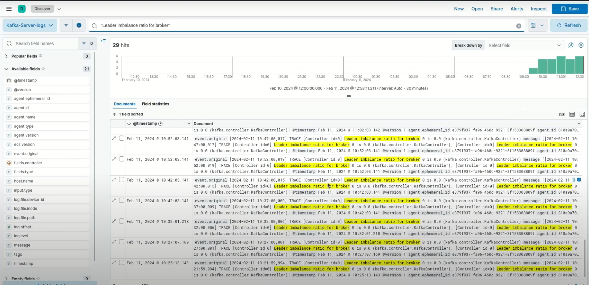Screen dimensions: 589x285
Task: Click the histogram resize handle
Action: [x=349, y=96]
